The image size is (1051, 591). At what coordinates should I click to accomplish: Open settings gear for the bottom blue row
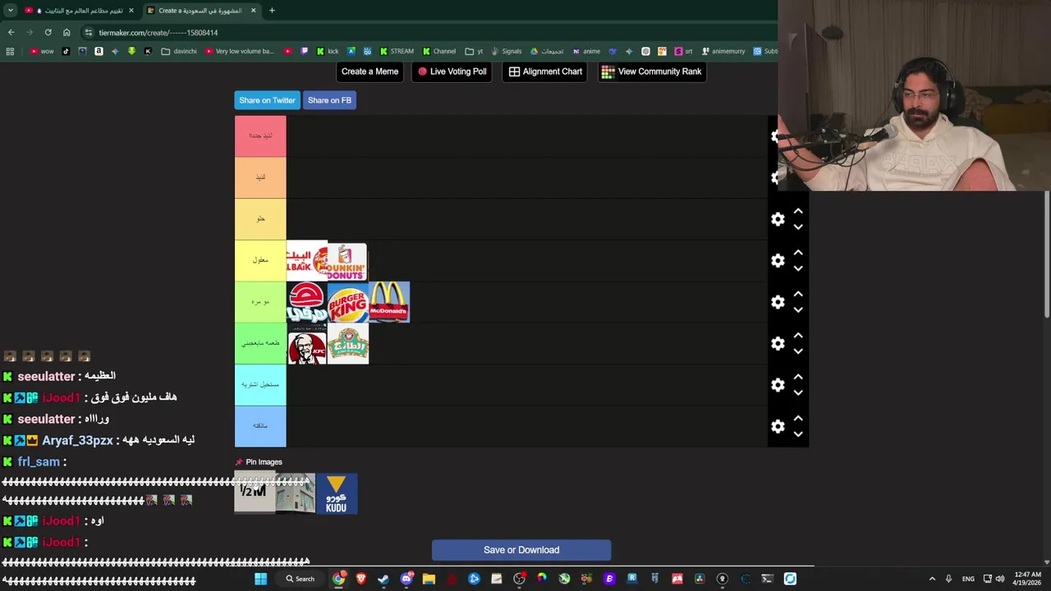pos(778,426)
